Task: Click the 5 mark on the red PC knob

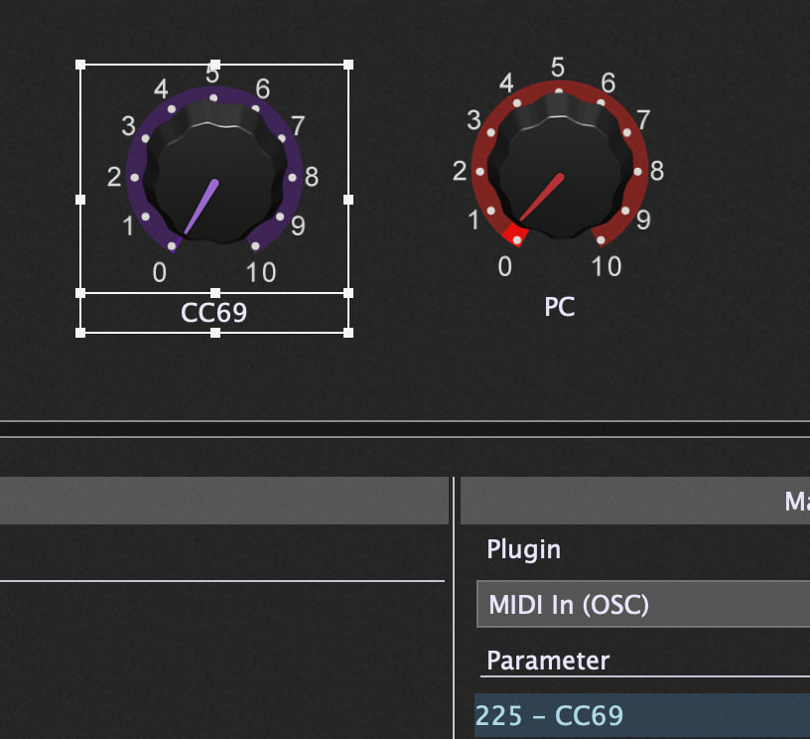Action: (558, 68)
